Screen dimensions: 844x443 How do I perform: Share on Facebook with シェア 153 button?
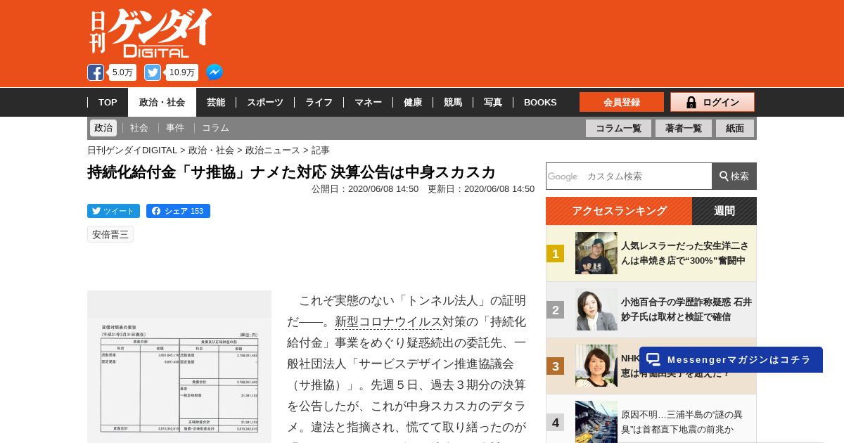pos(178,211)
